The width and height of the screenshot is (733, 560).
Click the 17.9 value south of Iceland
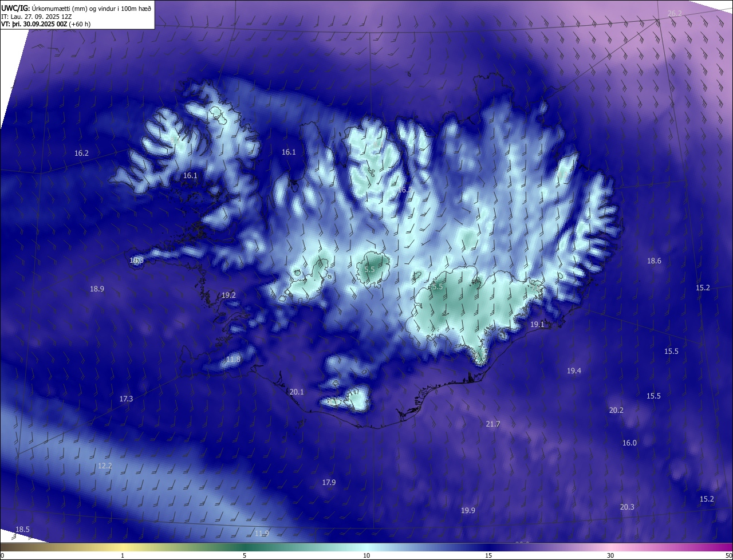pyautogui.click(x=329, y=483)
